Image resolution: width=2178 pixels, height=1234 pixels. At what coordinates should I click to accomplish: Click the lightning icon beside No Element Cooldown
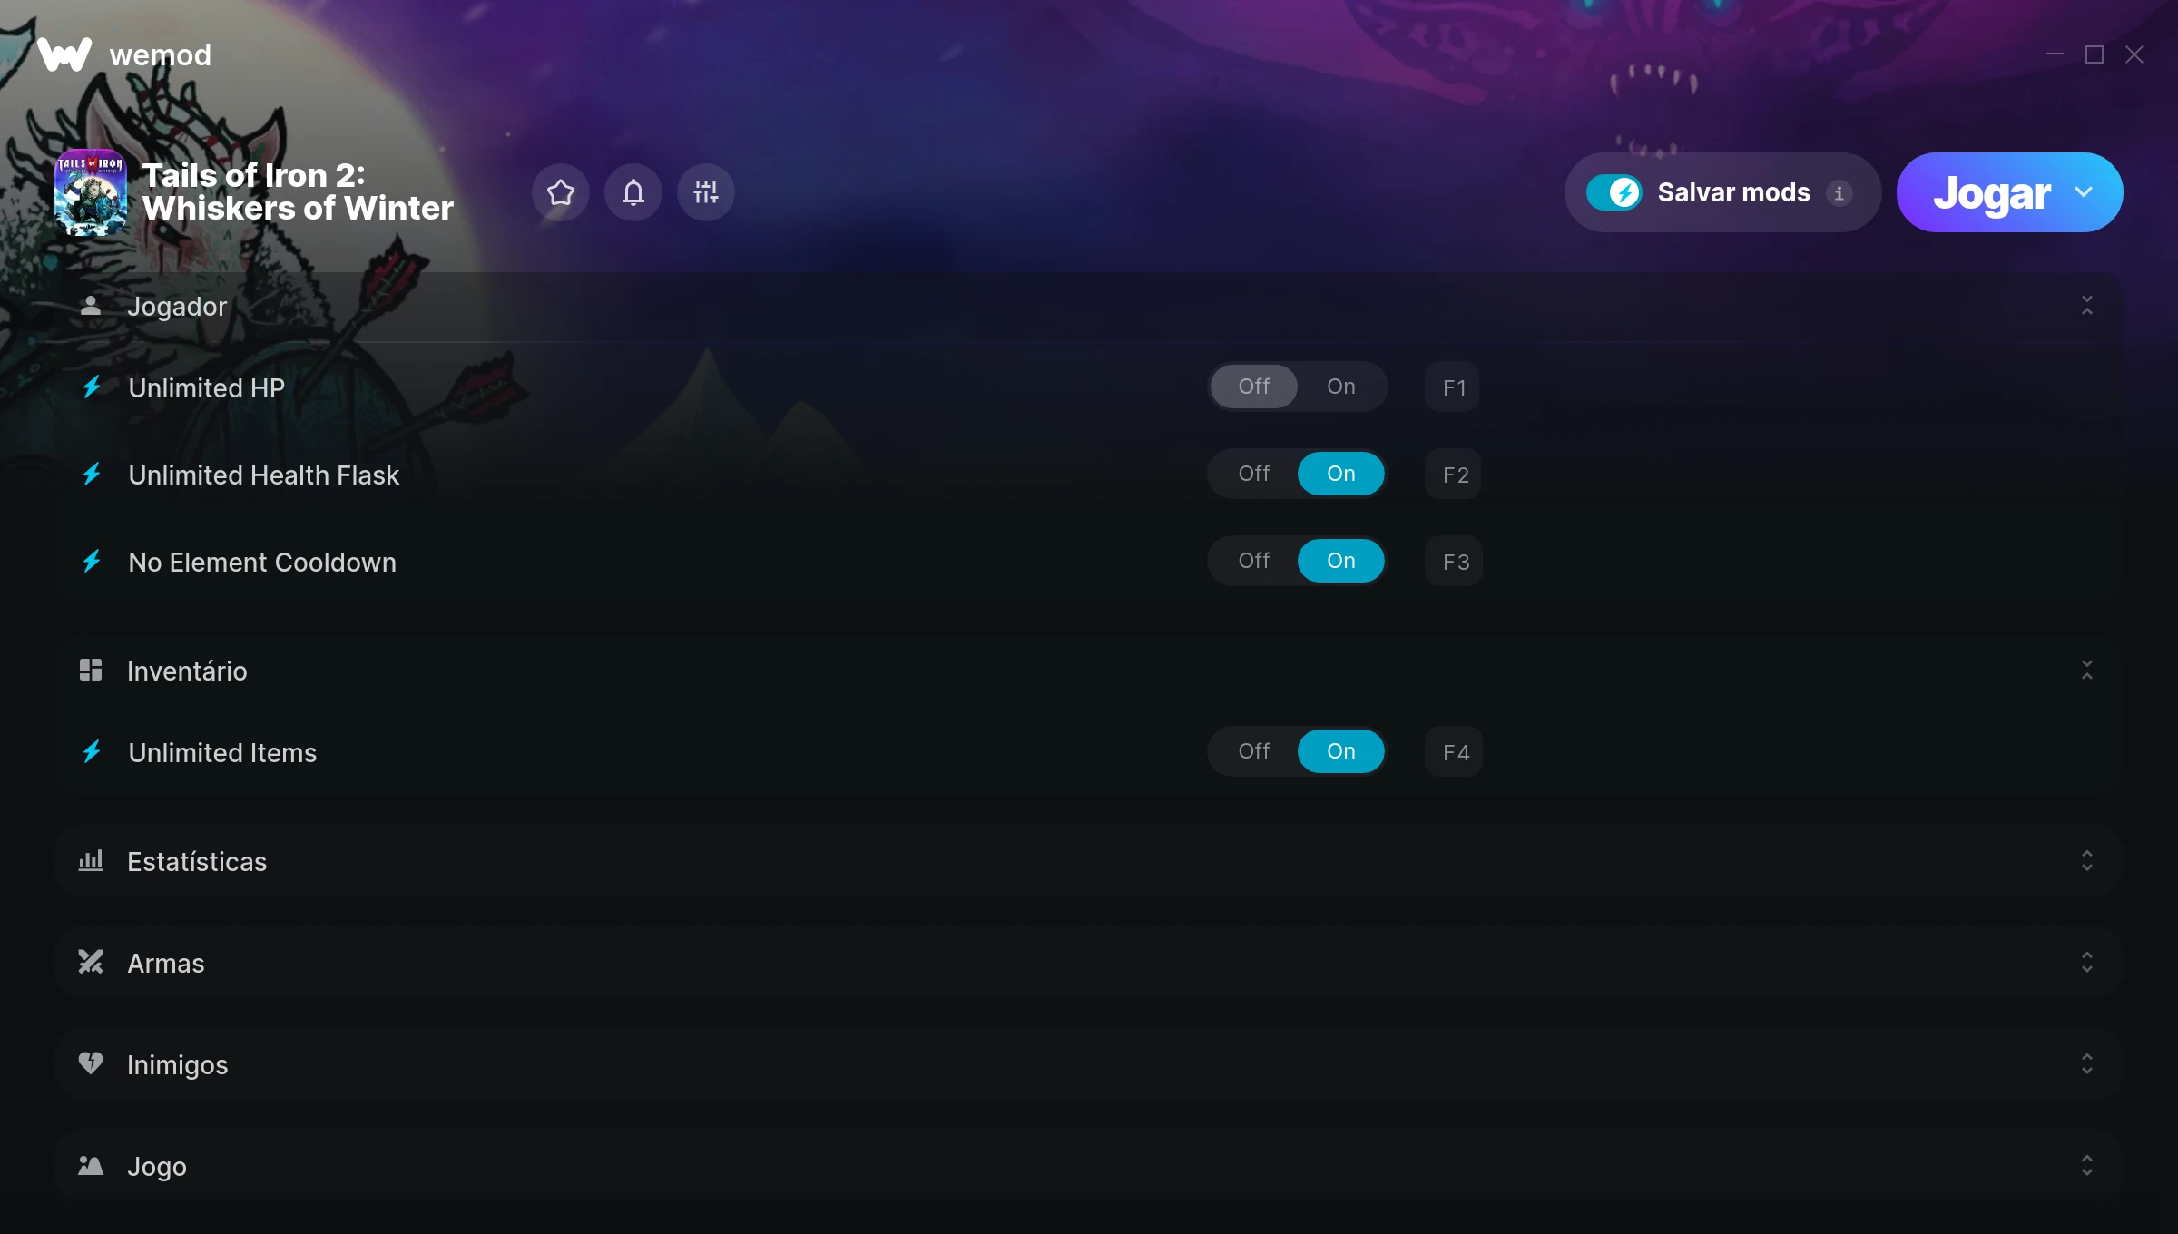(x=92, y=562)
